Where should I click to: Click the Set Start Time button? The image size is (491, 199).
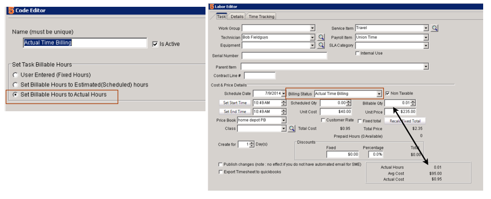click(x=235, y=102)
